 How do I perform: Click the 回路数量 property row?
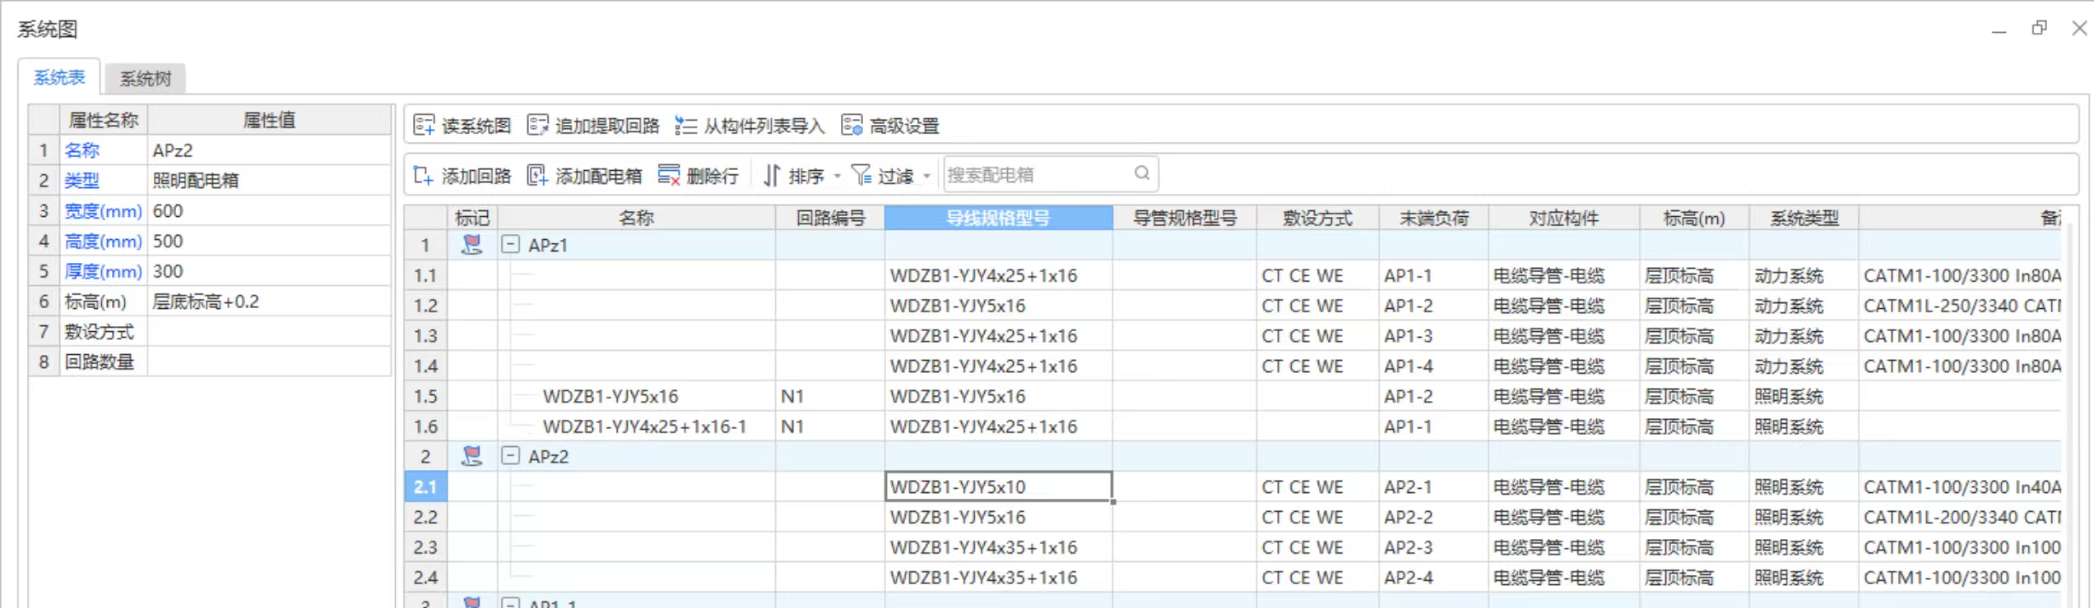click(x=210, y=362)
